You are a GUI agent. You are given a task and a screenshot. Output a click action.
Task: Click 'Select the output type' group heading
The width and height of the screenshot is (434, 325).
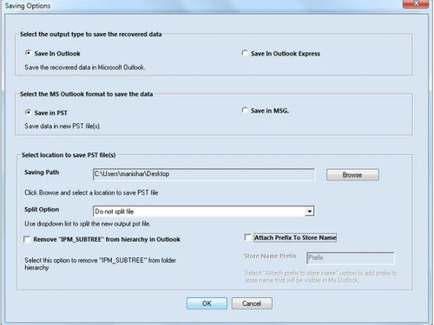click(91, 35)
